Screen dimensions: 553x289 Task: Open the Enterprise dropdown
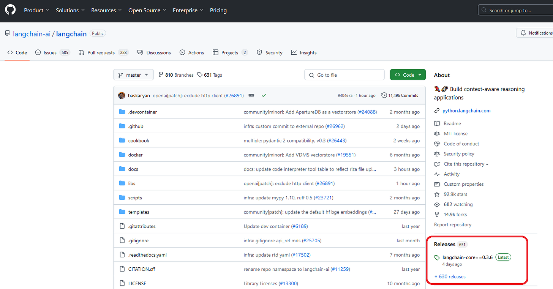(188, 10)
